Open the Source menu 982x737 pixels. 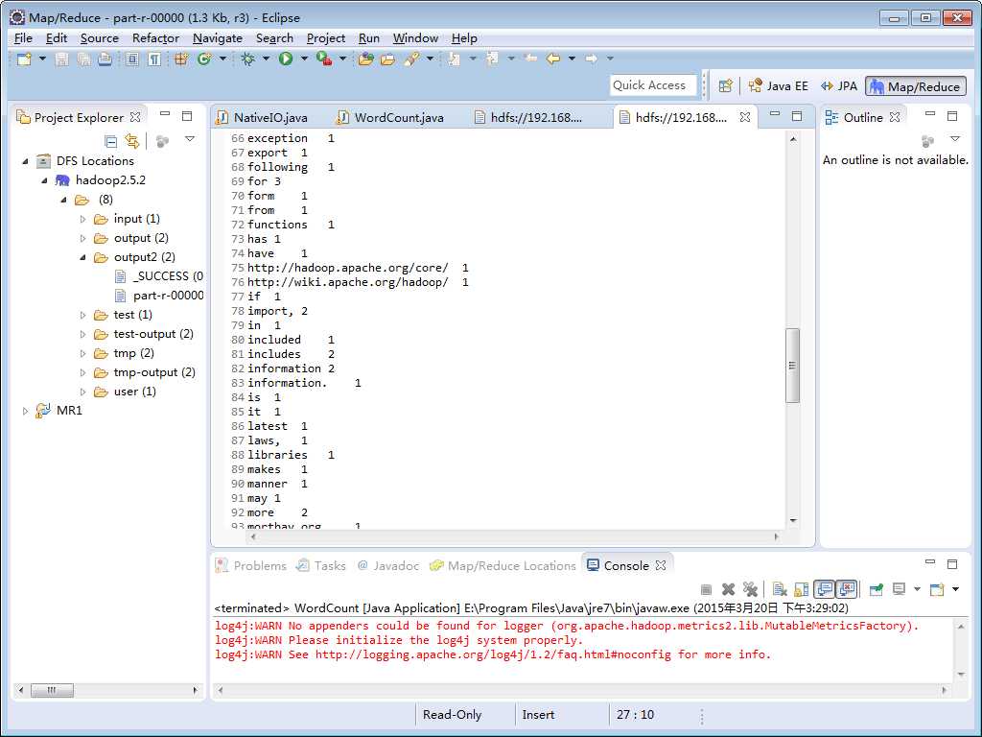99,38
